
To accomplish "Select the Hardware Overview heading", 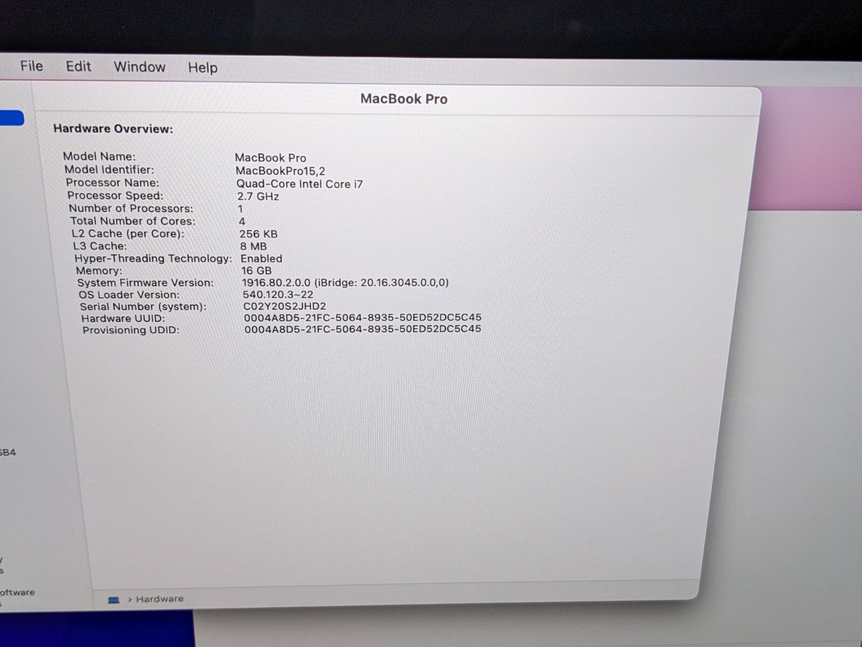I will click(x=113, y=129).
